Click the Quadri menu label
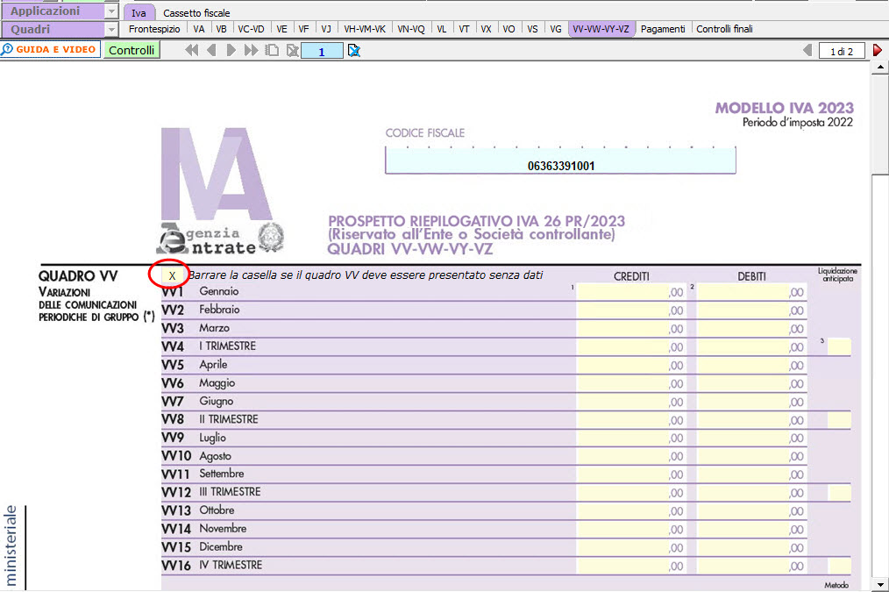Screen dimensions: 889x592 [31, 29]
